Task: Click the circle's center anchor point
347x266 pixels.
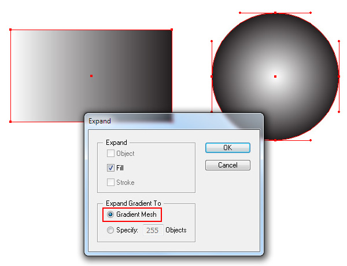Action: 275,76
